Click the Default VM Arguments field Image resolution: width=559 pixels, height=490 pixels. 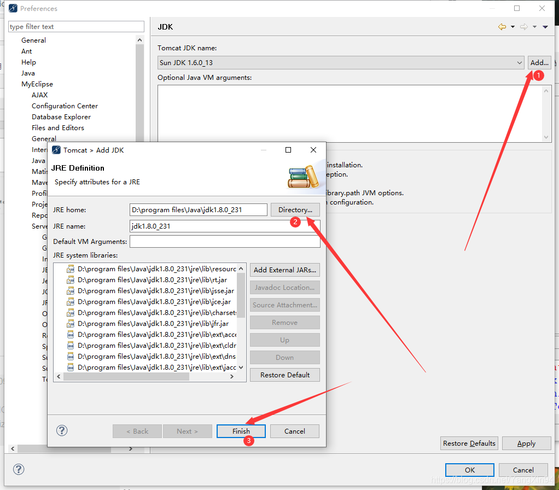225,242
